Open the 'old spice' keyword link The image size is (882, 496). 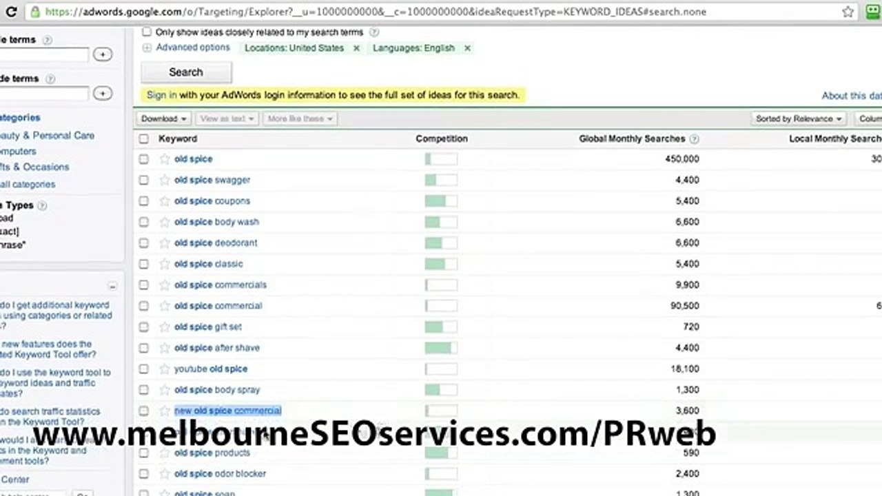coord(193,159)
